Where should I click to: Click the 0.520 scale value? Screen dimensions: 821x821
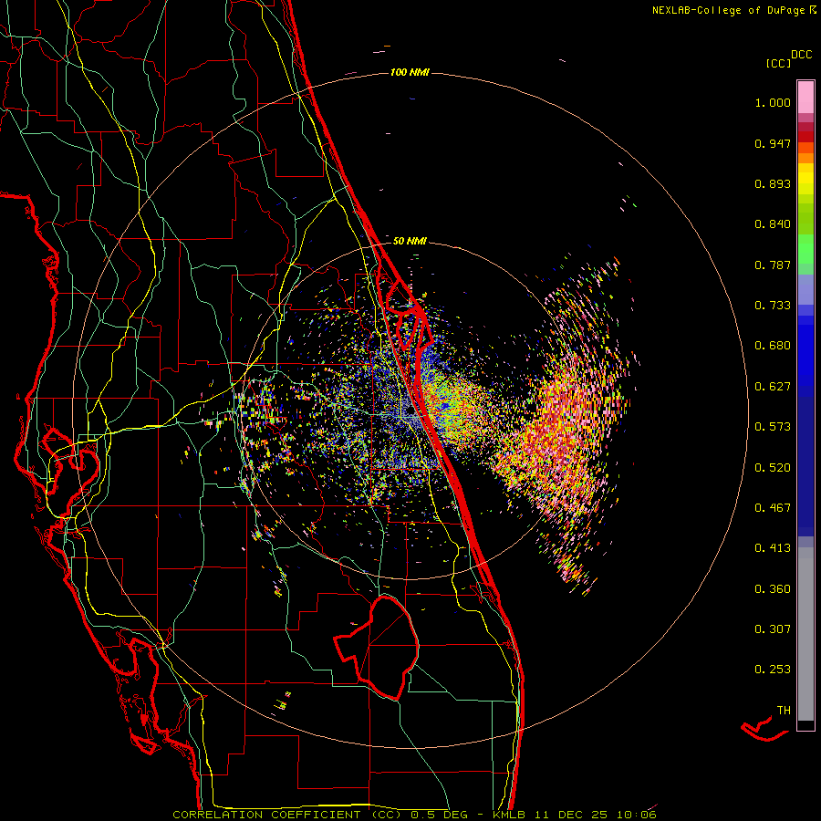(x=773, y=468)
